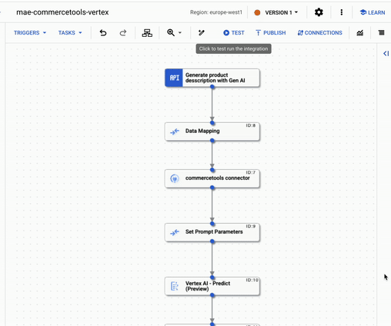Click the Data Mapping task icon

click(175, 131)
